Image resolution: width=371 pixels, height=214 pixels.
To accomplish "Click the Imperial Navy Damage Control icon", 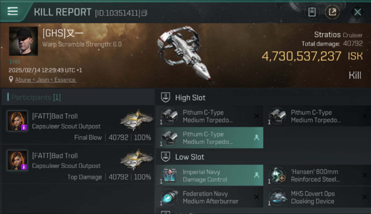I will click(169, 175).
